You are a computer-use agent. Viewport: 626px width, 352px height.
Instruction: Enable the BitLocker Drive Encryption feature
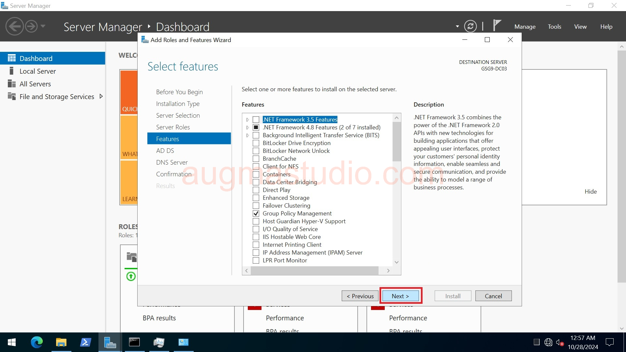coord(256,143)
